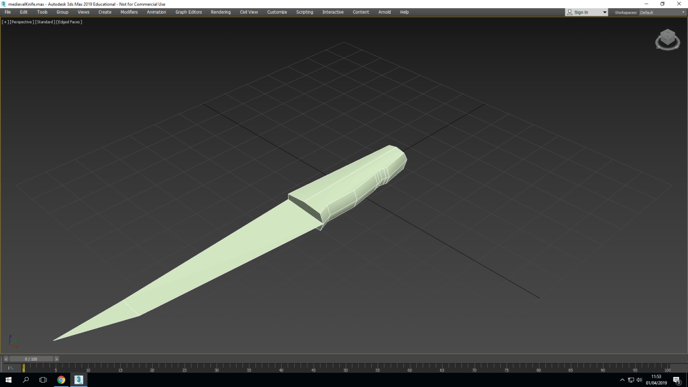Viewport: 688px width, 387px height.
Task: Open the Perspective viewport label menu
Action: pyautogui.click(x=22, y=22)
